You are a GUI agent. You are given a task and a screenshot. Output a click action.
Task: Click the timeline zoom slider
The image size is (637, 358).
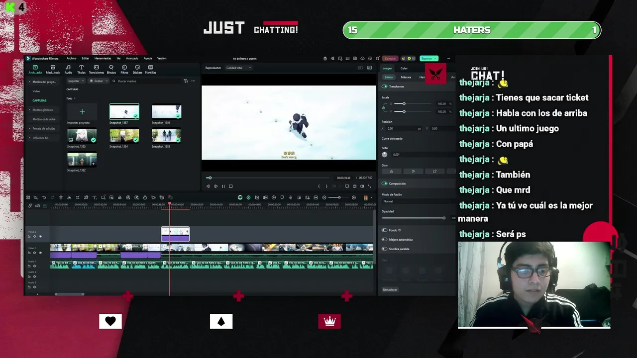pyautogui.click(x=339, y=197)
